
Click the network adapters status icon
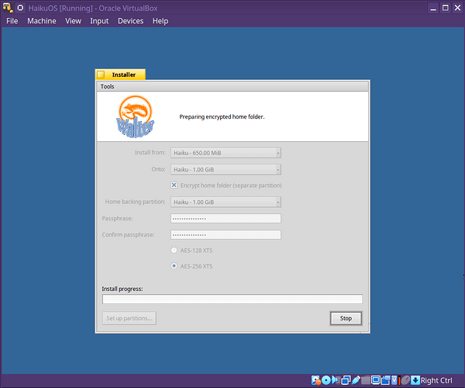pos(346,380)
